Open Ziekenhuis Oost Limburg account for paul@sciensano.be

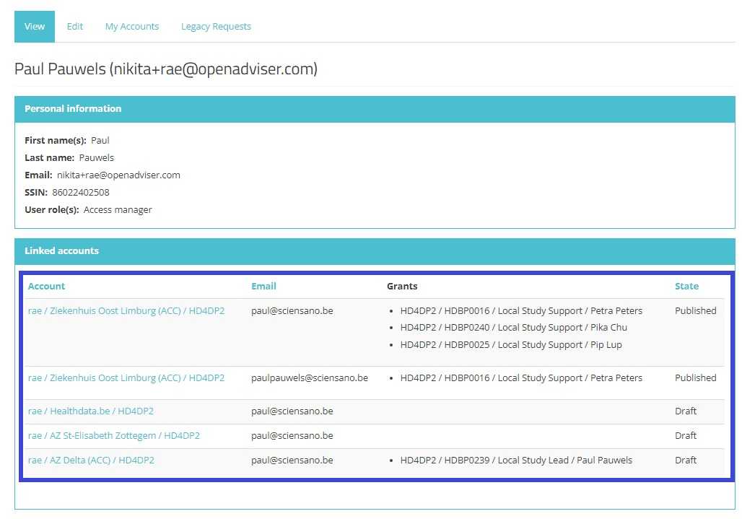coord(126,311)
